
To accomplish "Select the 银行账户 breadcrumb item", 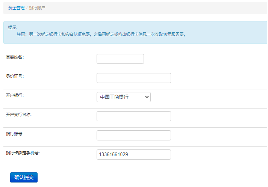I will click(37, 8).
